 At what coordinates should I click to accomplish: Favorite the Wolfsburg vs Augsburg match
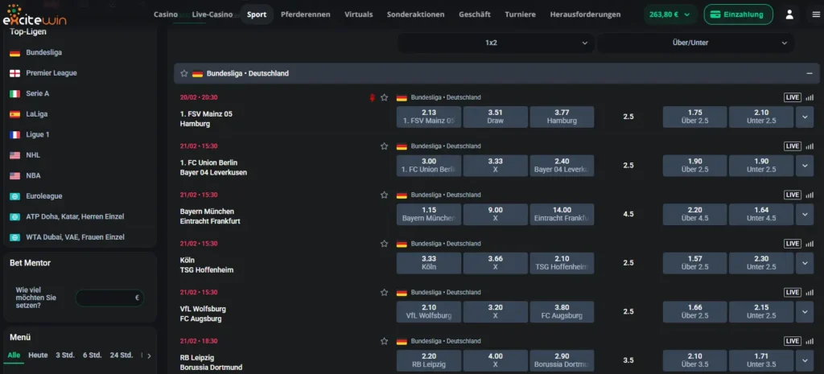[384, 292]
